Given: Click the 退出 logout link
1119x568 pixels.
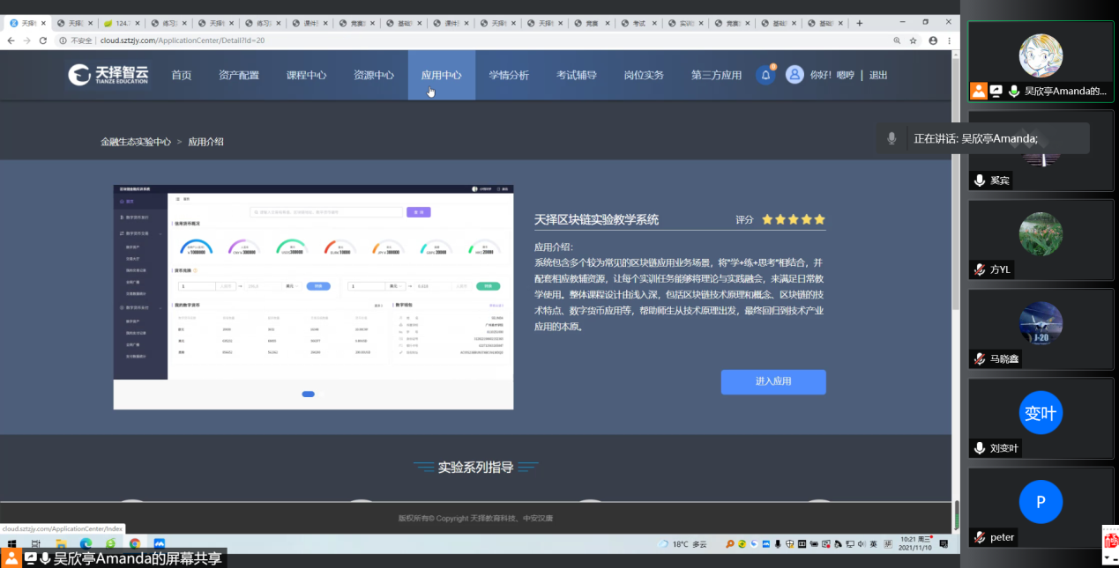Looking at the screenshot, I should pos(878,76).
